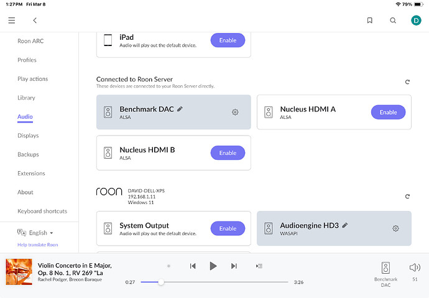Screen dimensions: 429x298
Task: Open the About settings tab
Action: [25, 192]
